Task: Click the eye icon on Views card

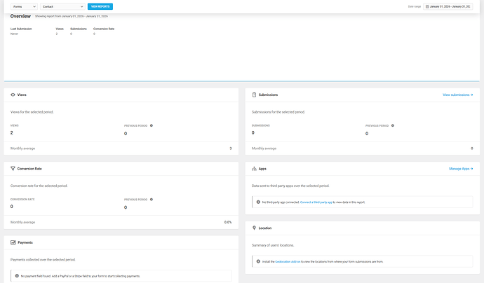Action: click(x=13, y=95)
